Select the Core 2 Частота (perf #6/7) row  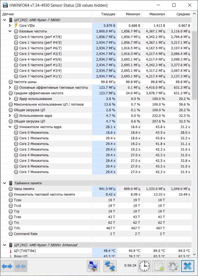[96, 48]
